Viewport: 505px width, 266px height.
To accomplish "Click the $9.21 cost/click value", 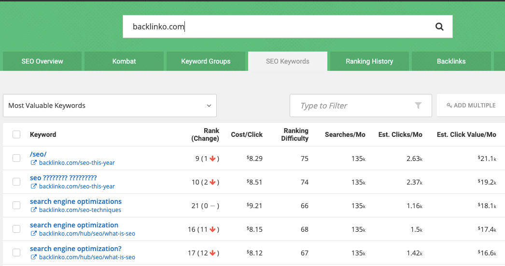I will point(254,206).
